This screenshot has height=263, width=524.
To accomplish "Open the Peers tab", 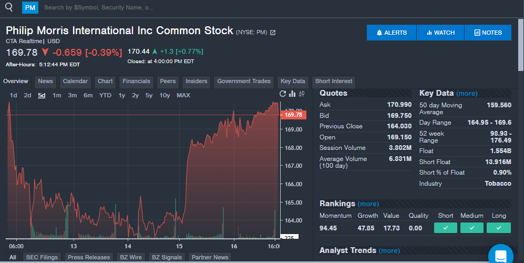I will pos(168,82).
